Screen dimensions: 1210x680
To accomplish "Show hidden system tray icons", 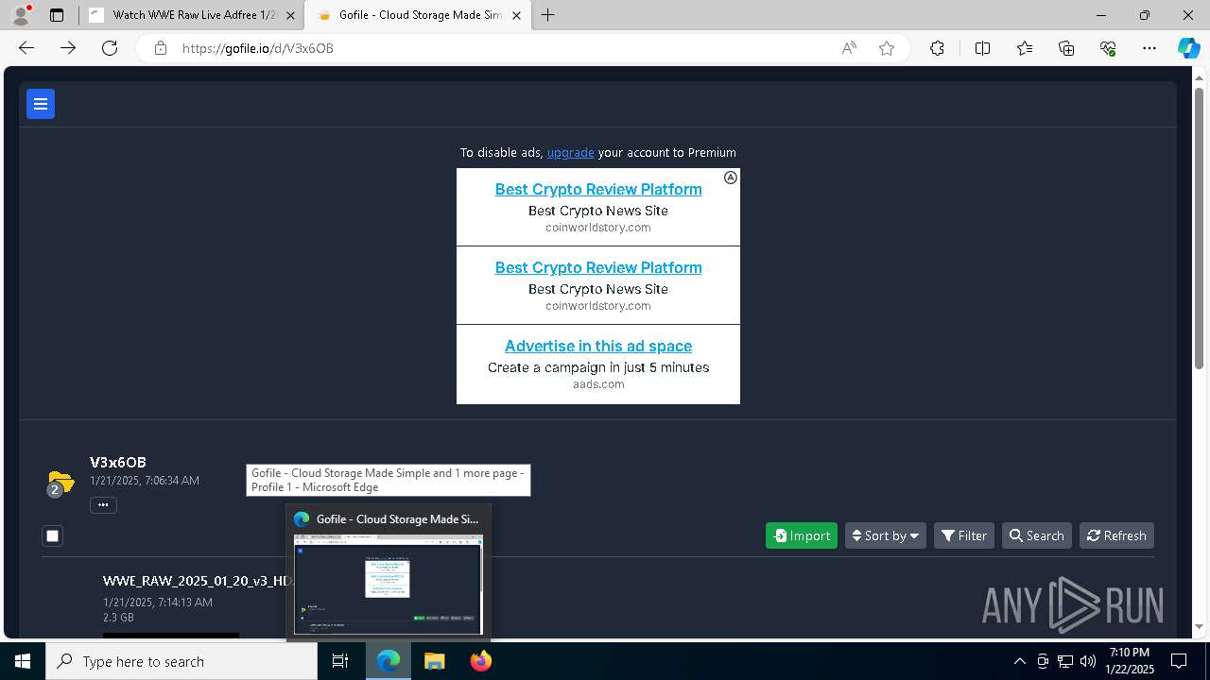I will [1019, 661].
